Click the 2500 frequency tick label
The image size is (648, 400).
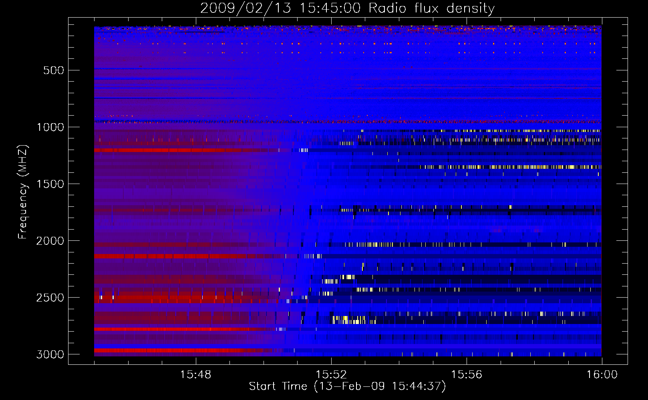(50, 298)
